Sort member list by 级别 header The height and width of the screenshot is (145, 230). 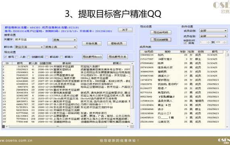pyautogui.click(x=201, y=52)
